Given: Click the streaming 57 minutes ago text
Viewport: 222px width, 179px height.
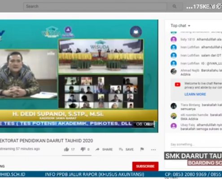Looking at the screenshot, I should [20, 149].
